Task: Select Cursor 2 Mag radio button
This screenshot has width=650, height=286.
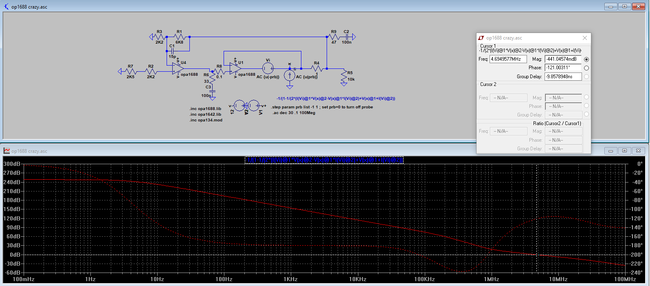Action: [x=586, y=97]
